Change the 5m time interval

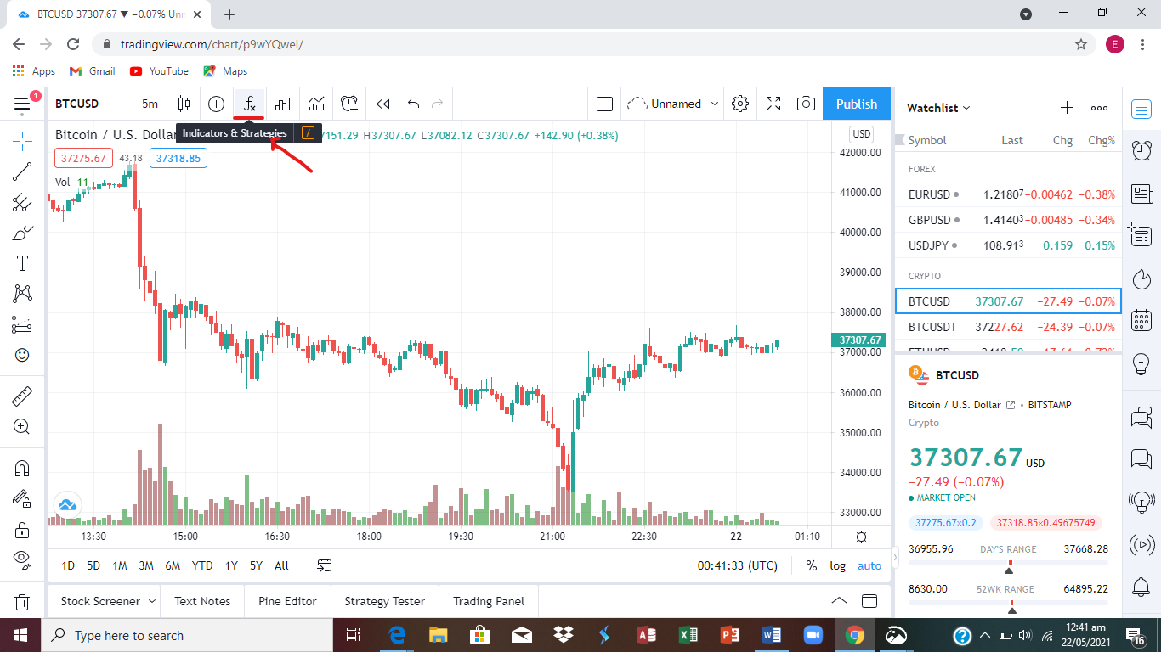click(x=150, y=104)
